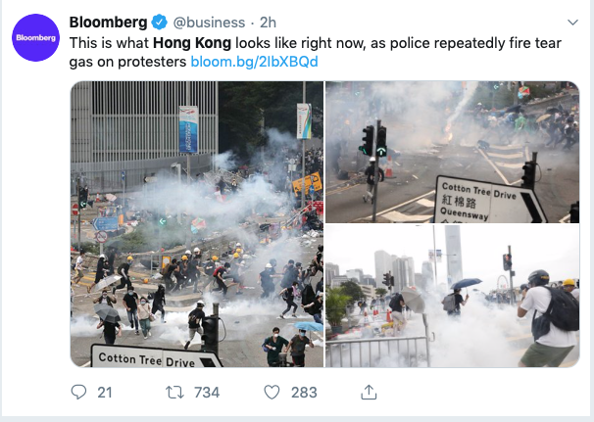The width and height of the screenshot is (594, 422).
Task: Open the bloom.bg/2IbXBQd link
Action: coord(254,62)
